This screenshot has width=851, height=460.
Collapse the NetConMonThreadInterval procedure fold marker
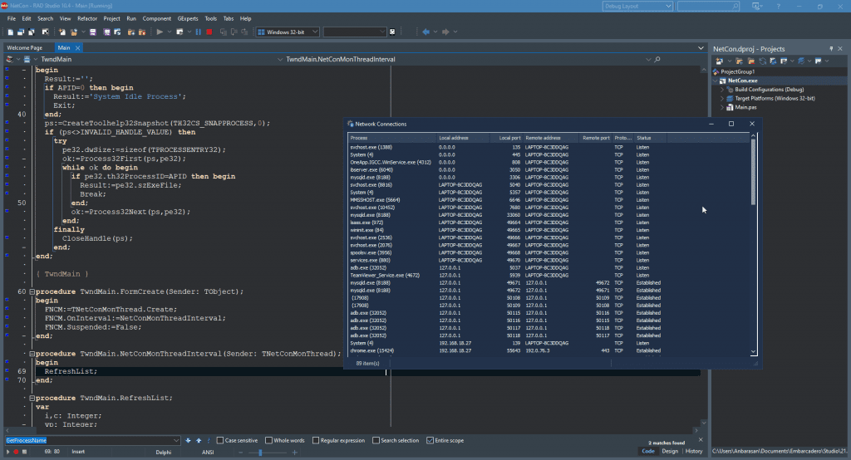(32, 354)
